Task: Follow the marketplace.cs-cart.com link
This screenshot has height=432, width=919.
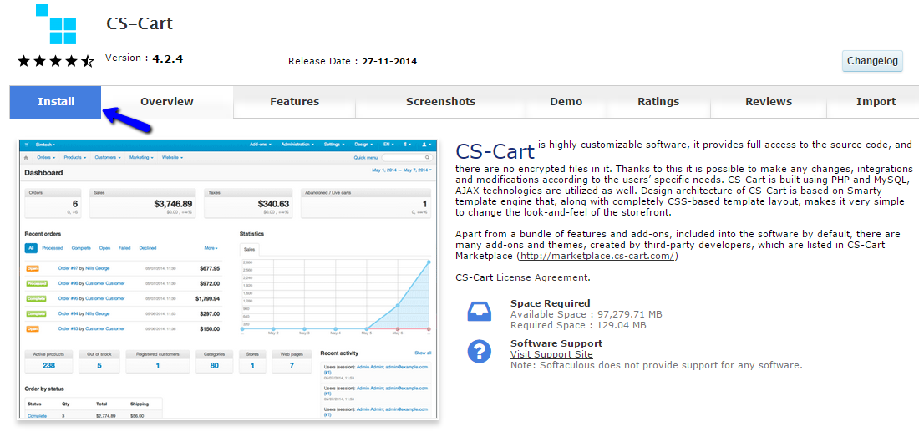Action: (597, 257)
